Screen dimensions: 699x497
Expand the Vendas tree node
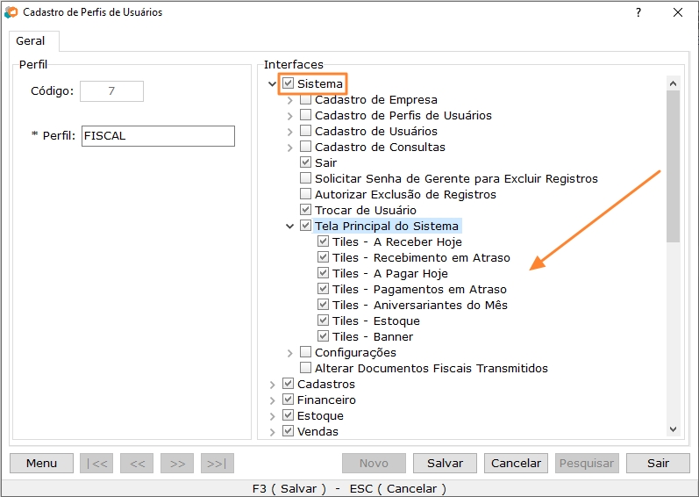(272, 432)
